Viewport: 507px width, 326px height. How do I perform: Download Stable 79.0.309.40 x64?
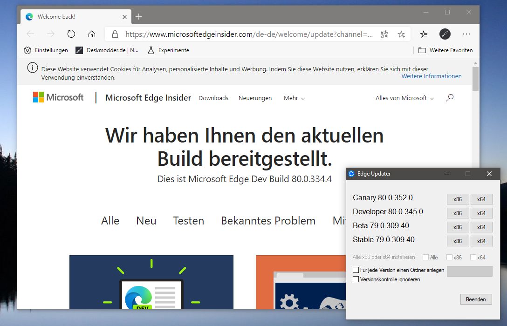(x=481, y=241)
